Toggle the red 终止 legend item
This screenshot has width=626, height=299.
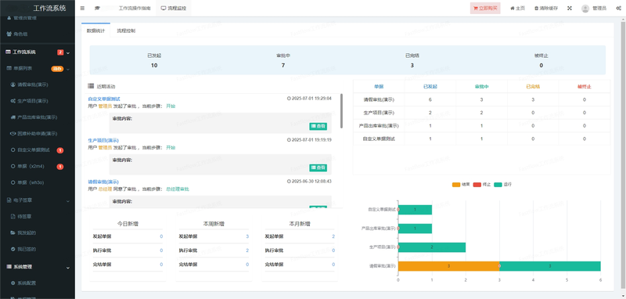[x=482, y=185]
